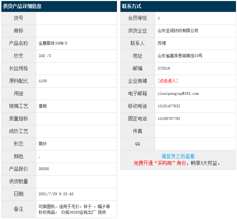
Task: Select the email yinzipengyzp@163.com
Action: pos(178,93)
